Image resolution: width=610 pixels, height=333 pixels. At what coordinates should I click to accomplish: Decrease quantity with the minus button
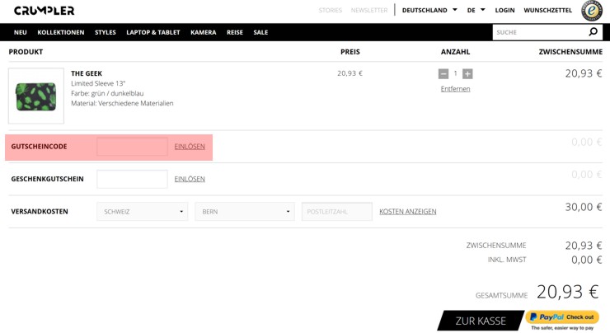(x=443, y=73)
